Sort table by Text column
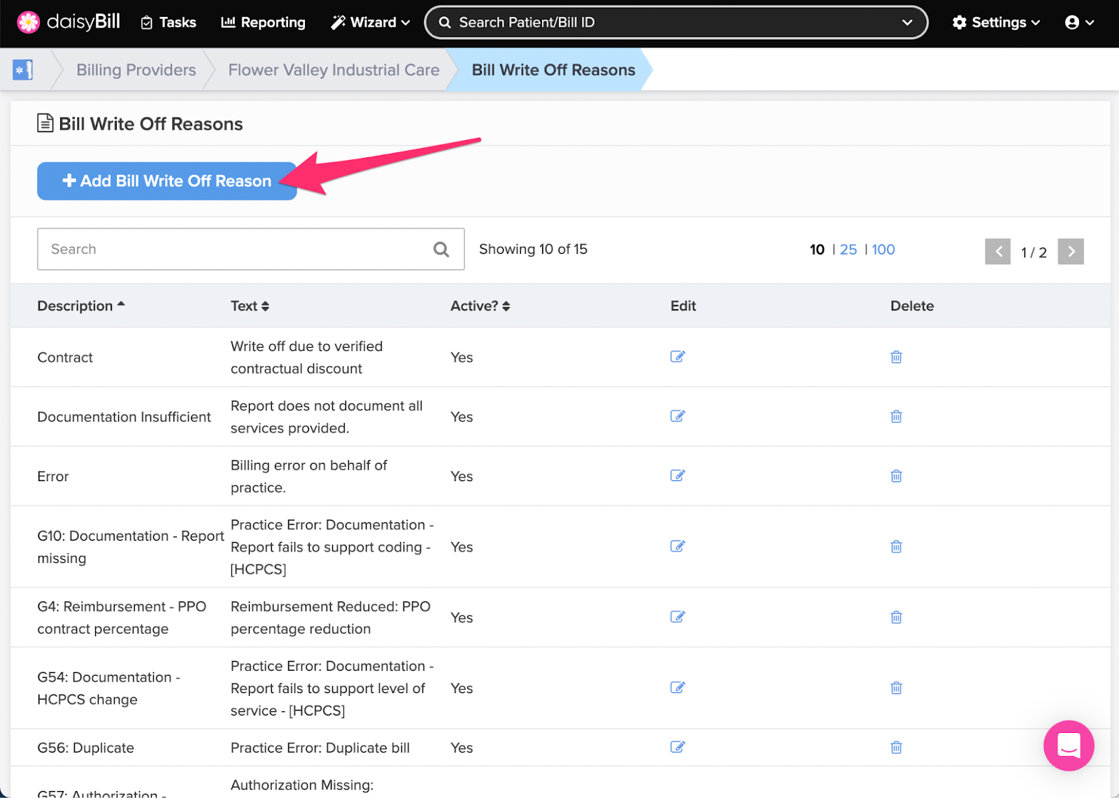Viewport: 1119px width, 798px height. tap(250, 306)
